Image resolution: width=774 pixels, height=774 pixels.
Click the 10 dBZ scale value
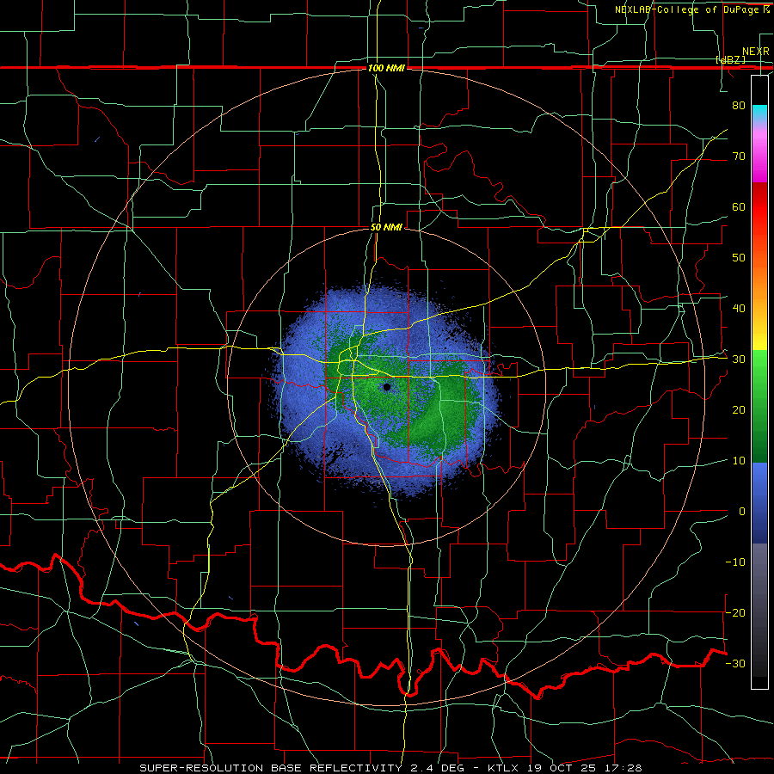coord(739,461)
